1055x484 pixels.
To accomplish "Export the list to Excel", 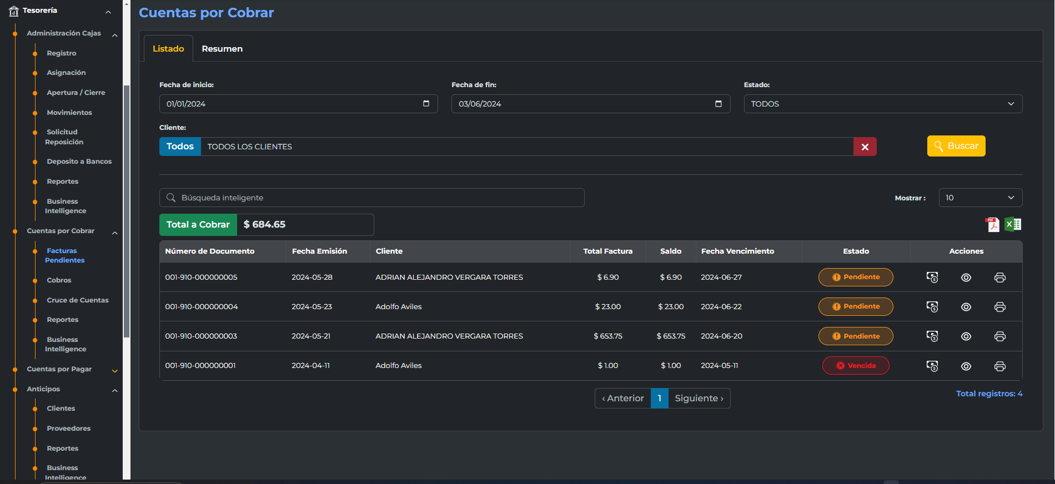I will 1013,224.
